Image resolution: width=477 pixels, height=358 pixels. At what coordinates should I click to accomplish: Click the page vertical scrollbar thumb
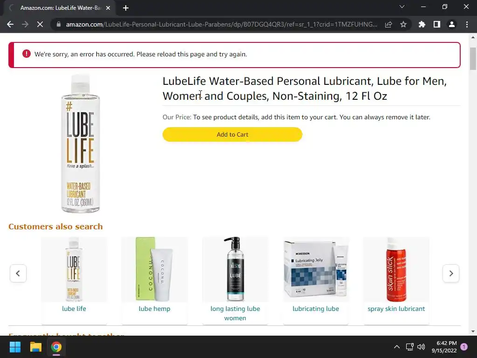tap(473, 59)
